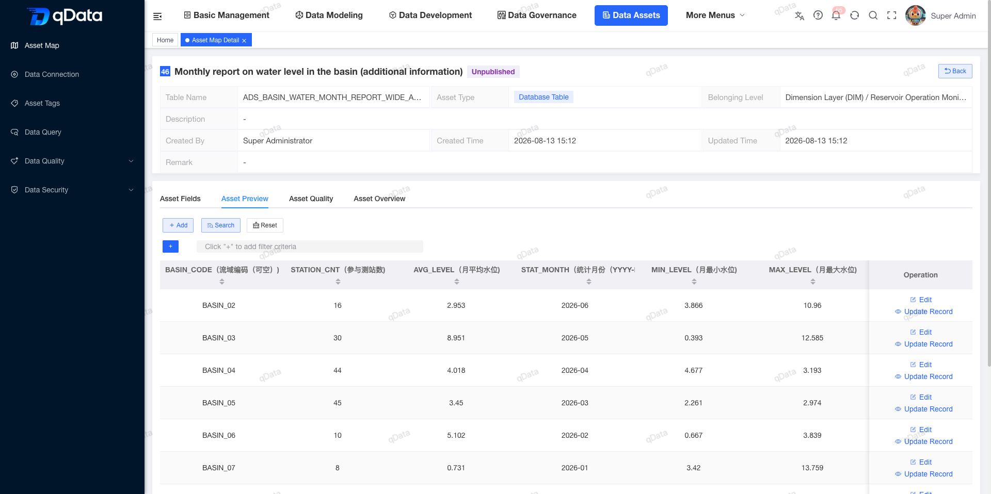The image size is (991, 494).
Task: Open Data Modeling top menu
Action: click(x=329, y=15)
